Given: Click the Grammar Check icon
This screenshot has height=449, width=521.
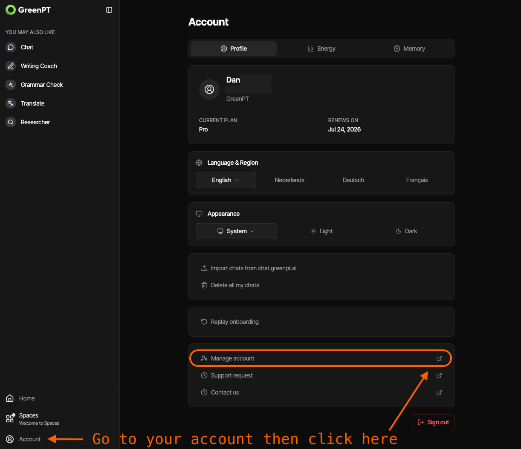Looking at the screenshot, I should tap(11, 85).
